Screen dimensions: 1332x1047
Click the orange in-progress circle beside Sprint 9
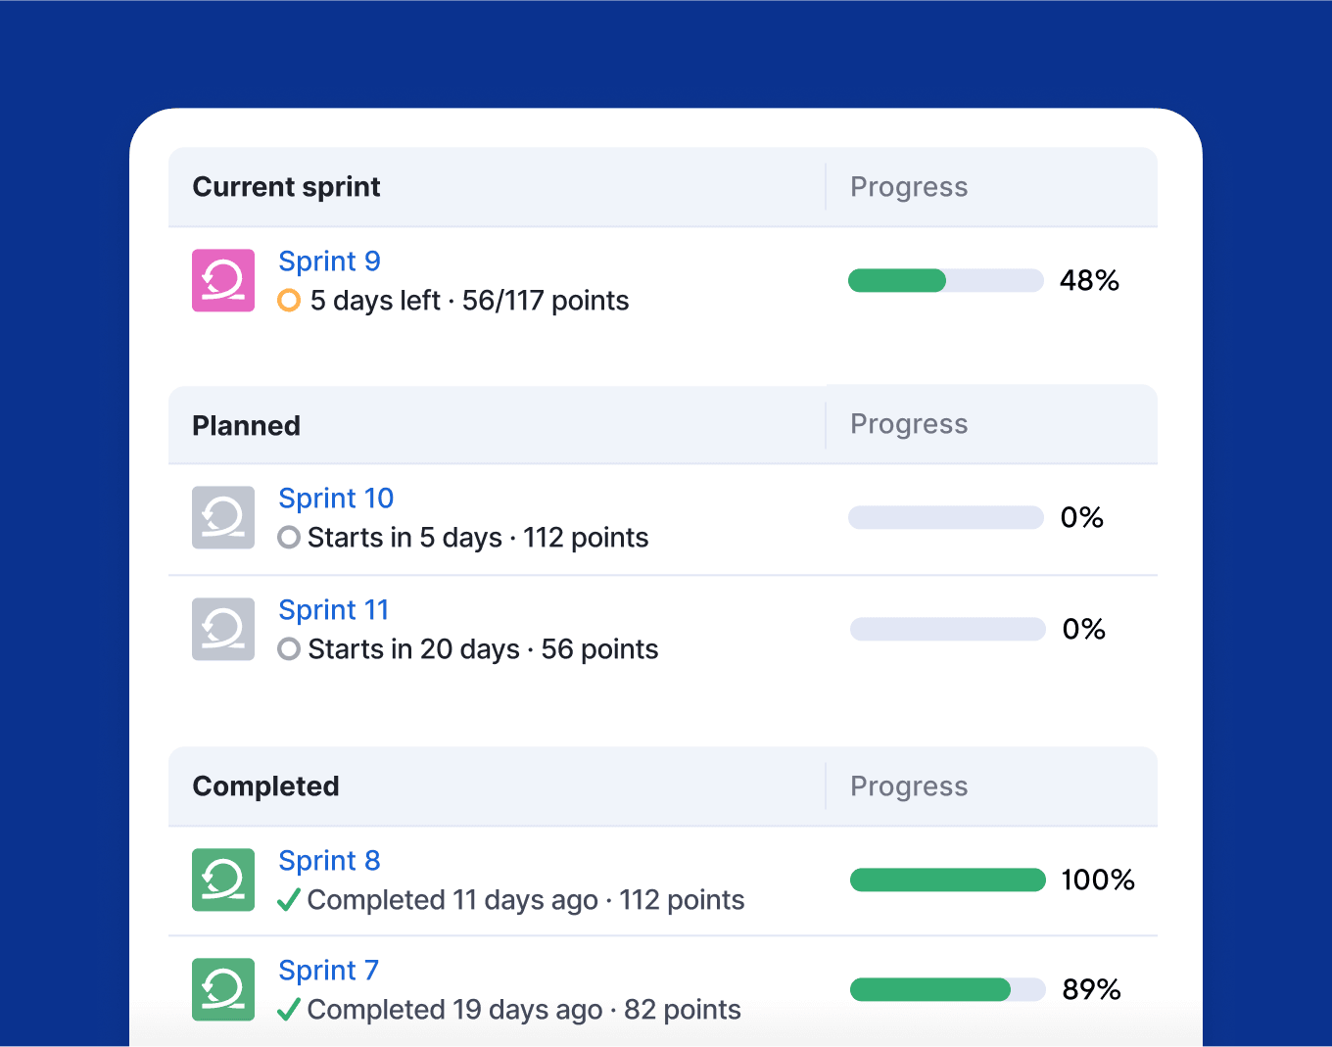click(x=288, y=301)
